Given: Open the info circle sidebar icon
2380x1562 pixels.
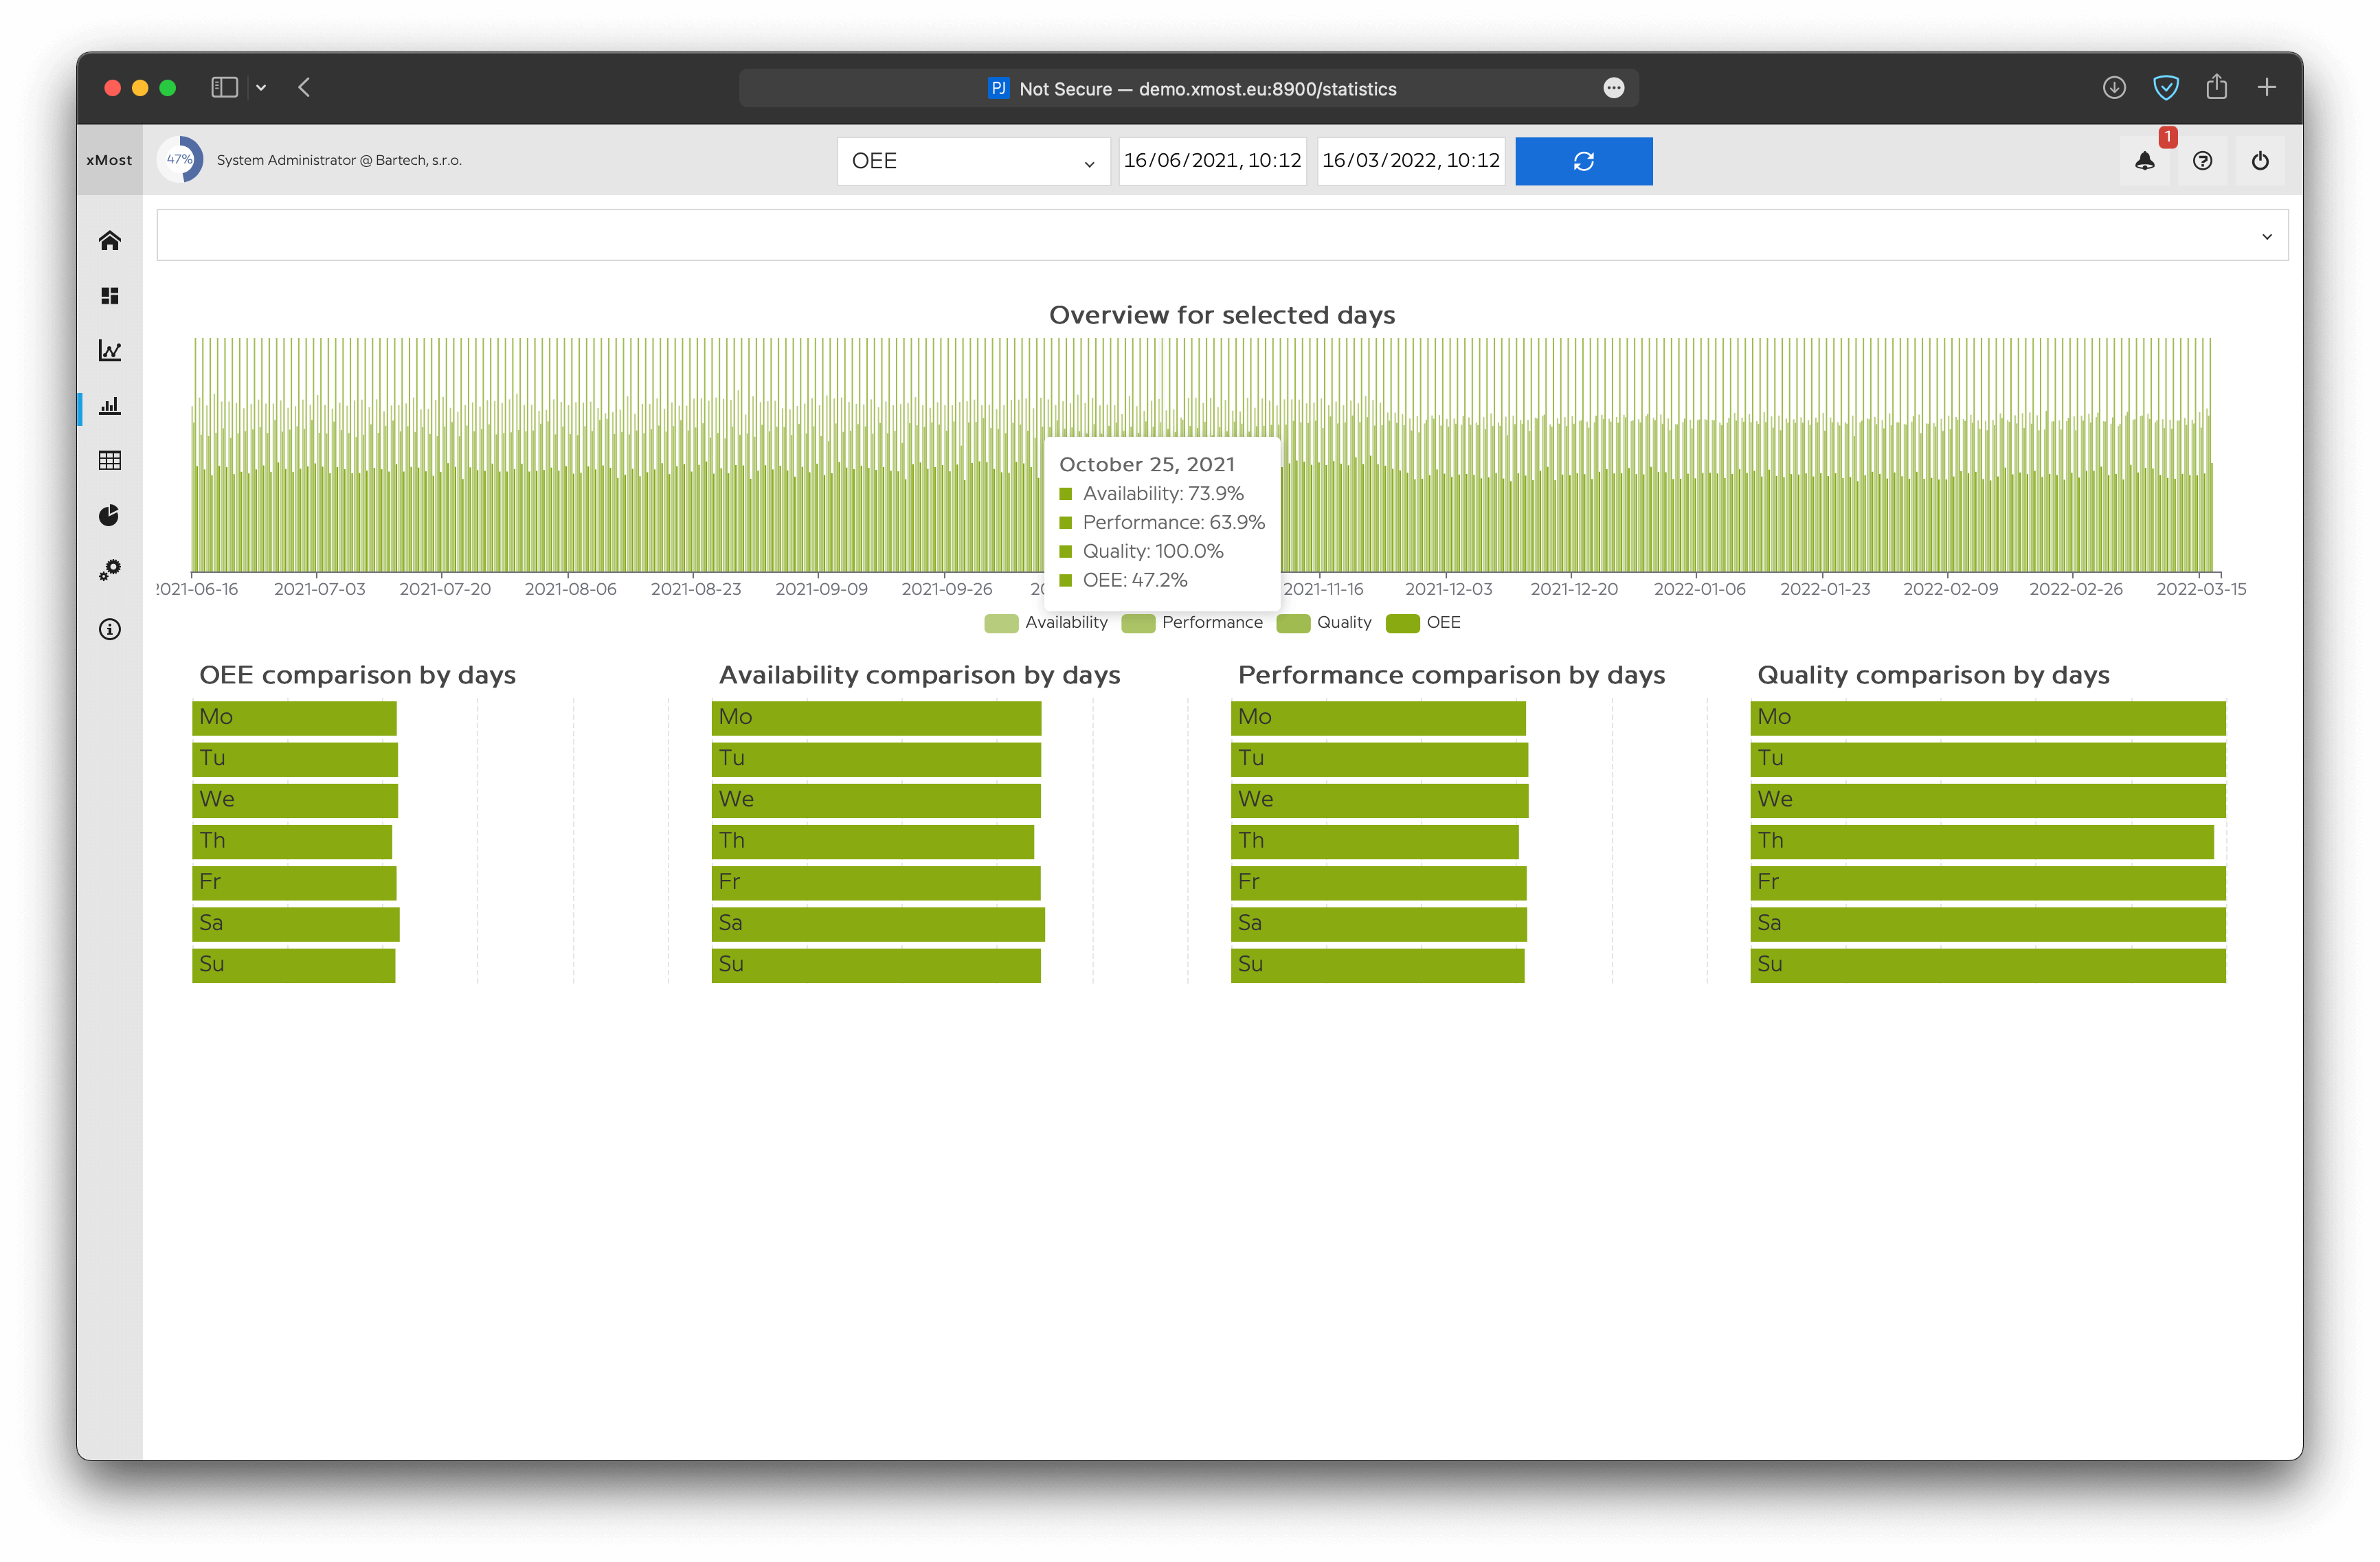Looking at the screenshot, I should [110, 629].
